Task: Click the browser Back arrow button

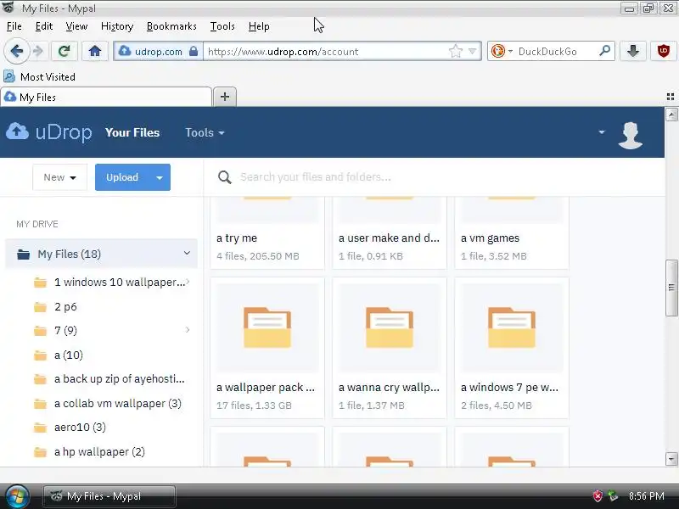Action: [16, 52]
